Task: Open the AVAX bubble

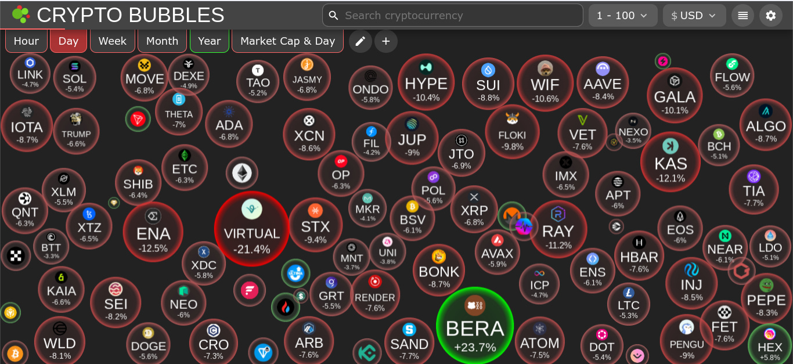Action: (x=498, y=251)
